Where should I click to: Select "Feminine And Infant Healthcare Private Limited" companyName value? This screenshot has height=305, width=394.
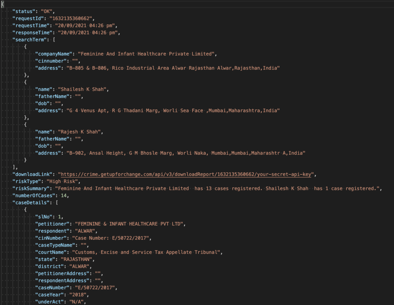(146, 54)
